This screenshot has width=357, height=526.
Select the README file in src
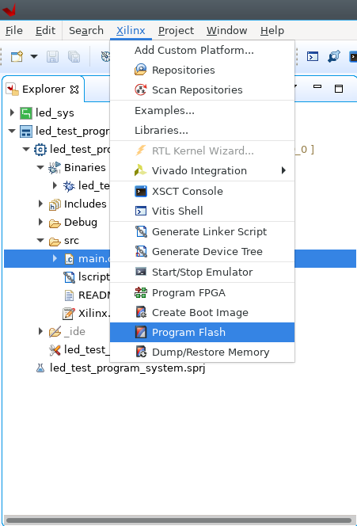(93, 295)
